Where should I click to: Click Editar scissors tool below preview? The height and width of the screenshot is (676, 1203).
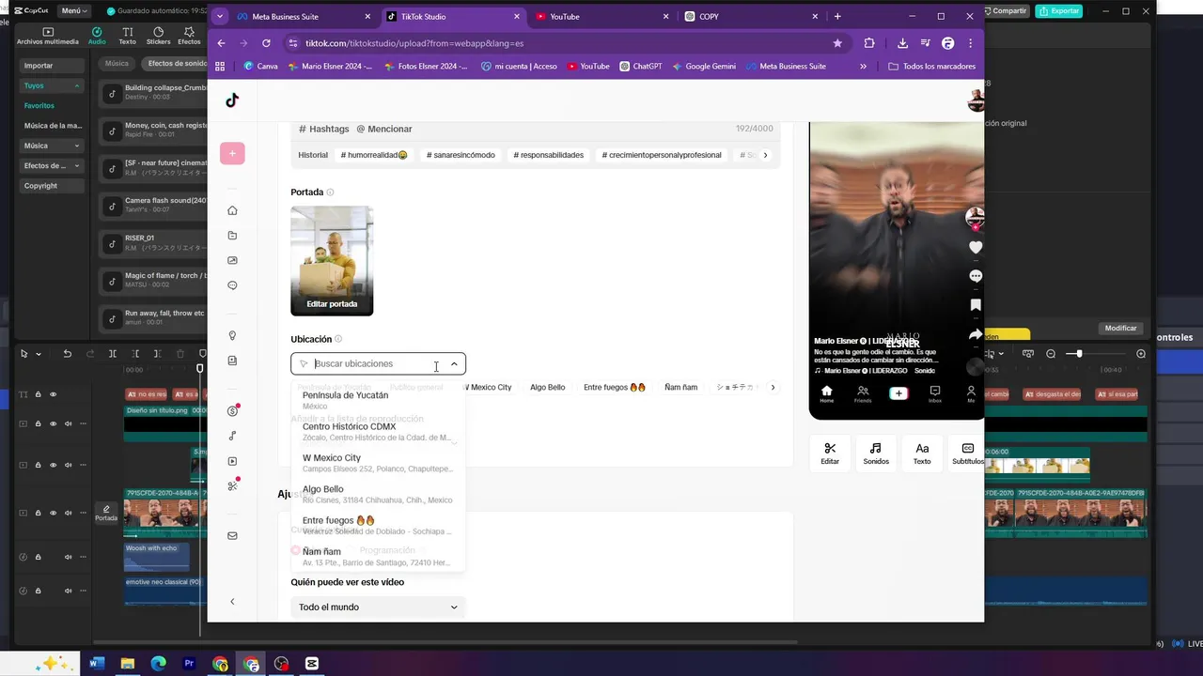tap(830, 453)
